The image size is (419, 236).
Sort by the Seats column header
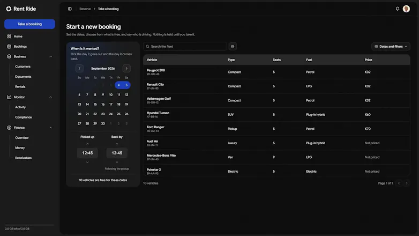coord(276,60)
